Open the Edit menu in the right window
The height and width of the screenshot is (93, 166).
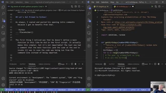[x=98, y=2]
